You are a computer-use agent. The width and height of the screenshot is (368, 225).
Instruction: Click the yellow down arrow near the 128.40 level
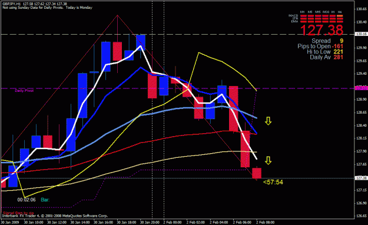pyautogui.click(x=268, y=121)
